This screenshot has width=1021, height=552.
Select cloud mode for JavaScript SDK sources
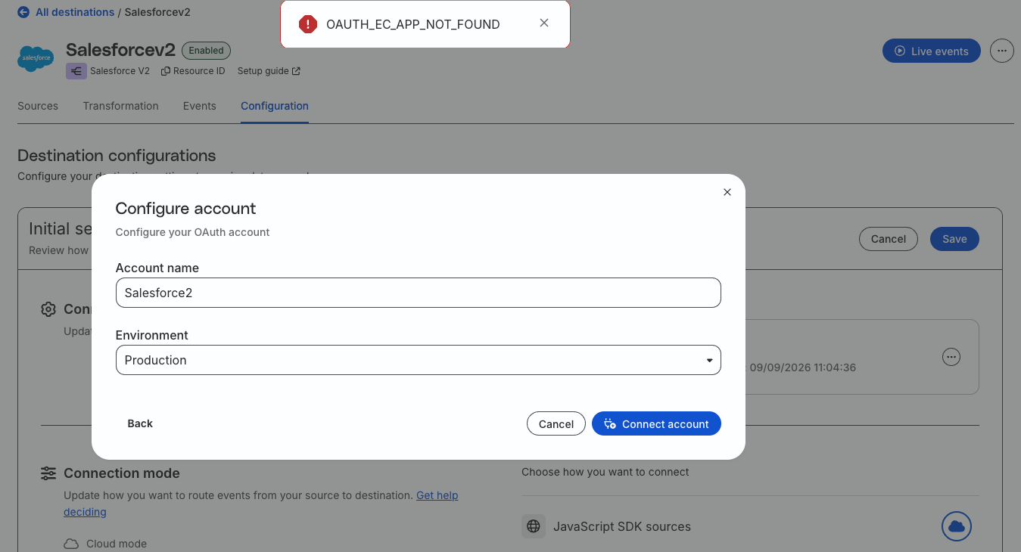tap(957, 526)
